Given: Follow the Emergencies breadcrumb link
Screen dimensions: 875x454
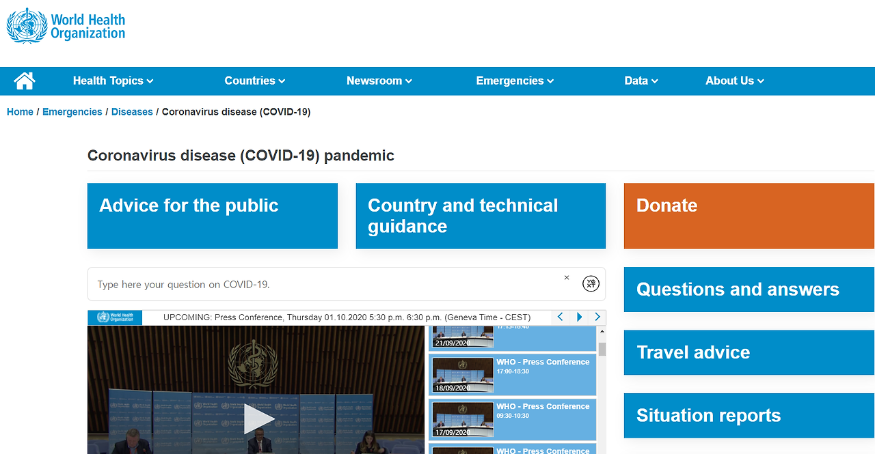Looking at the screenshot, I should tap(72, 112).
